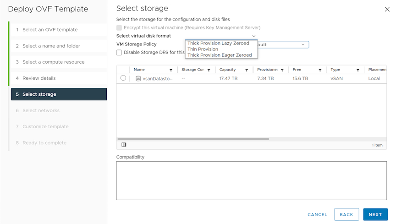Filter the Storage Compatibility column

pyautogui.click(x=209, y=70)
